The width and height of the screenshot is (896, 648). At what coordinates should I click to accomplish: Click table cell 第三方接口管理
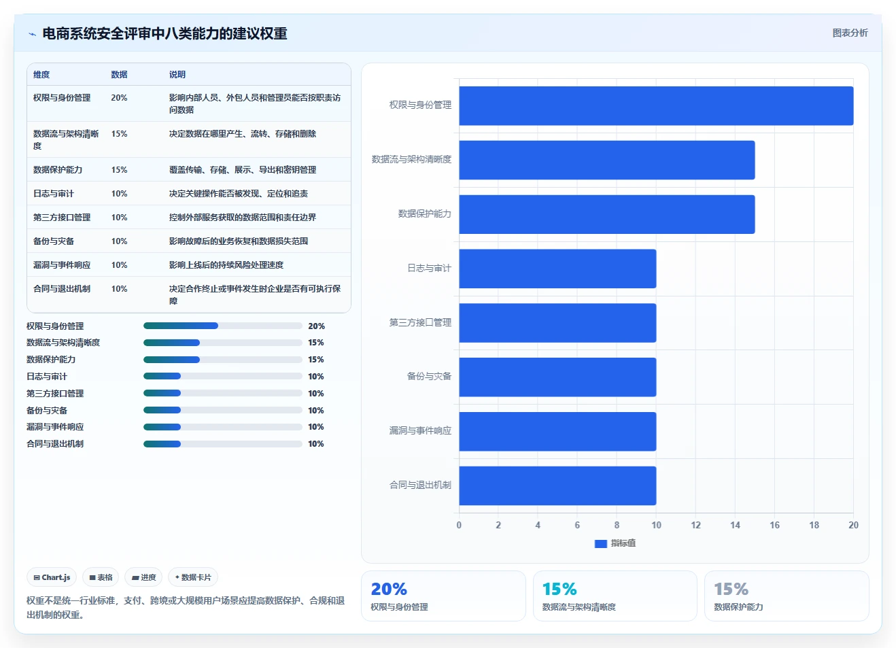[x=62, y=218]
